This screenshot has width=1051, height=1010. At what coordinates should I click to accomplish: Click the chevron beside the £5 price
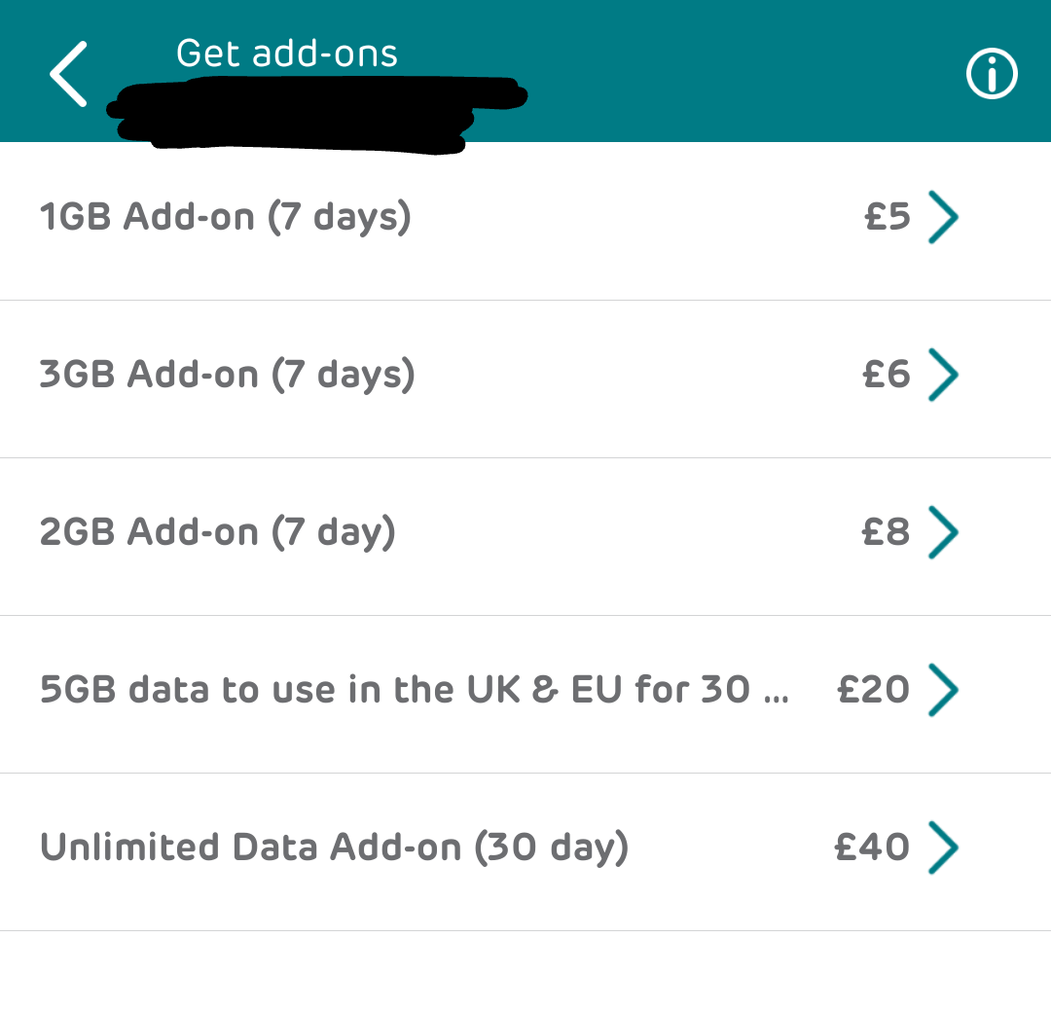click(943, 217)
